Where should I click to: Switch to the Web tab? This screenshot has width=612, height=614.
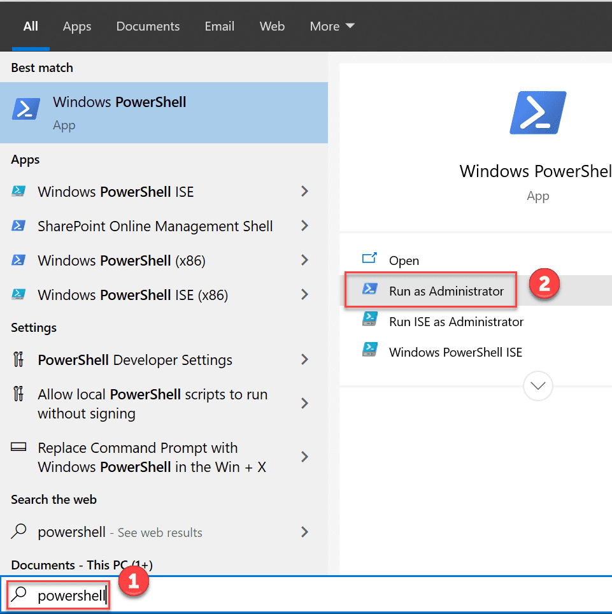pos(272,26)
